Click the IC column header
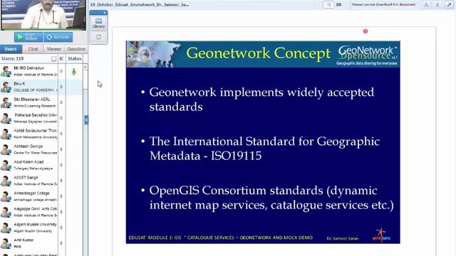Image resolution: width=456 pixels, height=256 pixels. pyautogui.click(x=61, y=58)
